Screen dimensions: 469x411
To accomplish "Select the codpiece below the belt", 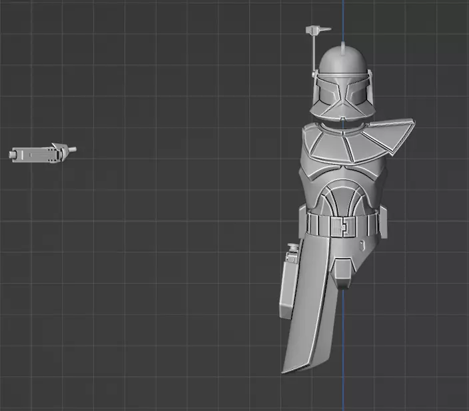I will point(343,272).
